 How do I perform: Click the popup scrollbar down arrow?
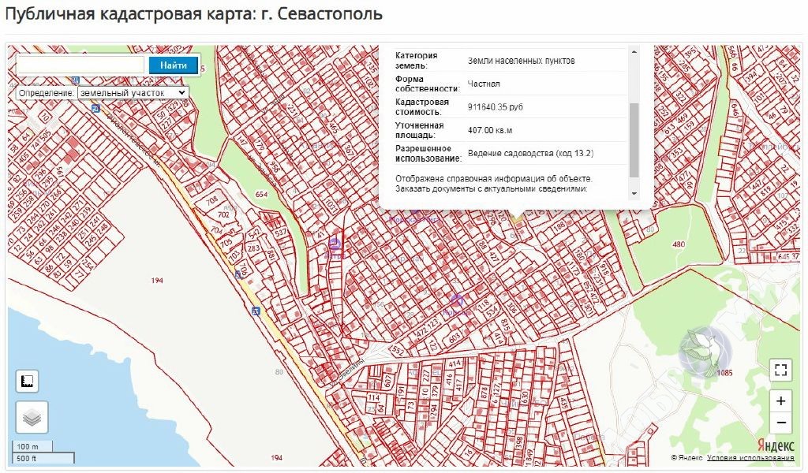(x=634, y=194)
